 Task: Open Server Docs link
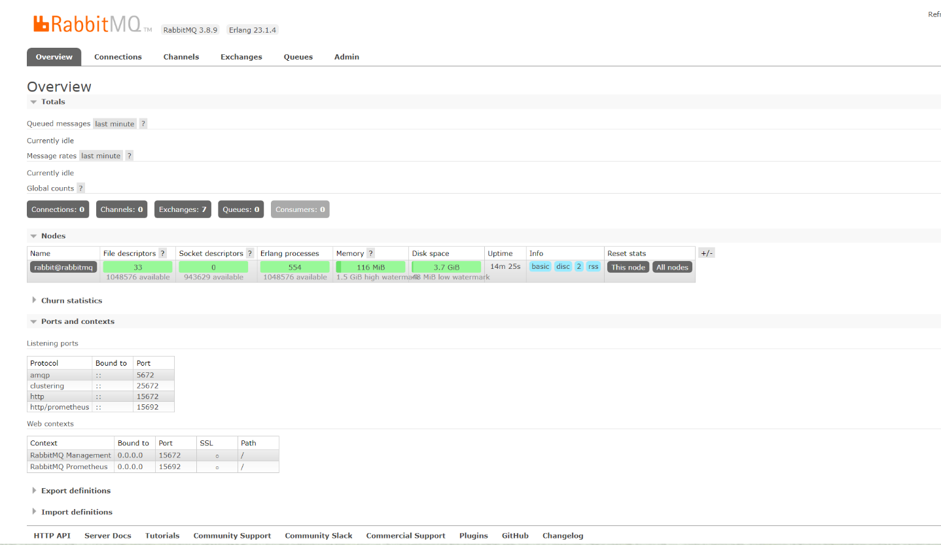pyautogui.click(x=108, y=536)
